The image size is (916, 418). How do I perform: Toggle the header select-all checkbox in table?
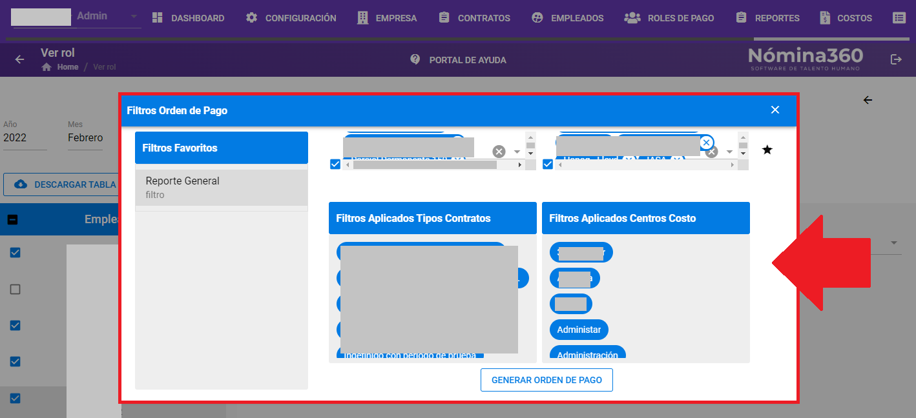(13, 220)
